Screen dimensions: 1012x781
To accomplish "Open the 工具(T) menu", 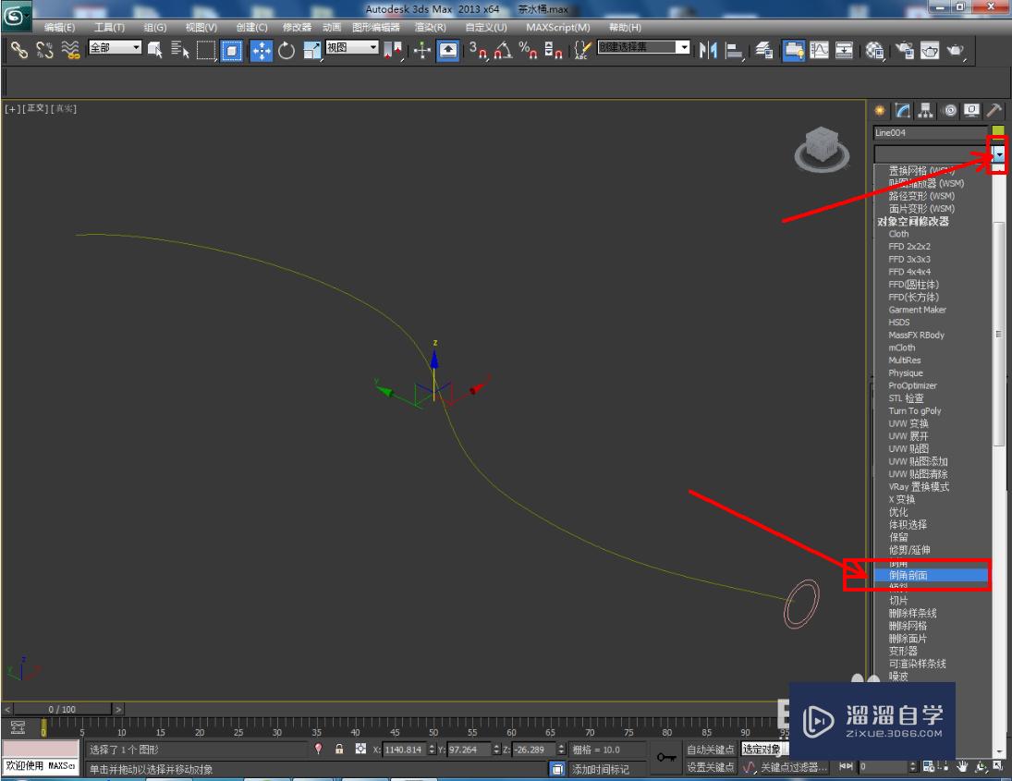I will [x=109, y=27].
